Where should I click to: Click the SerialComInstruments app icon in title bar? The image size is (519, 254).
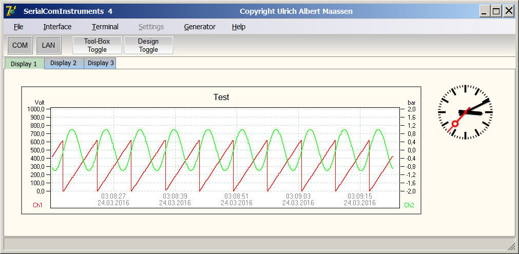(x=12, y=11)
